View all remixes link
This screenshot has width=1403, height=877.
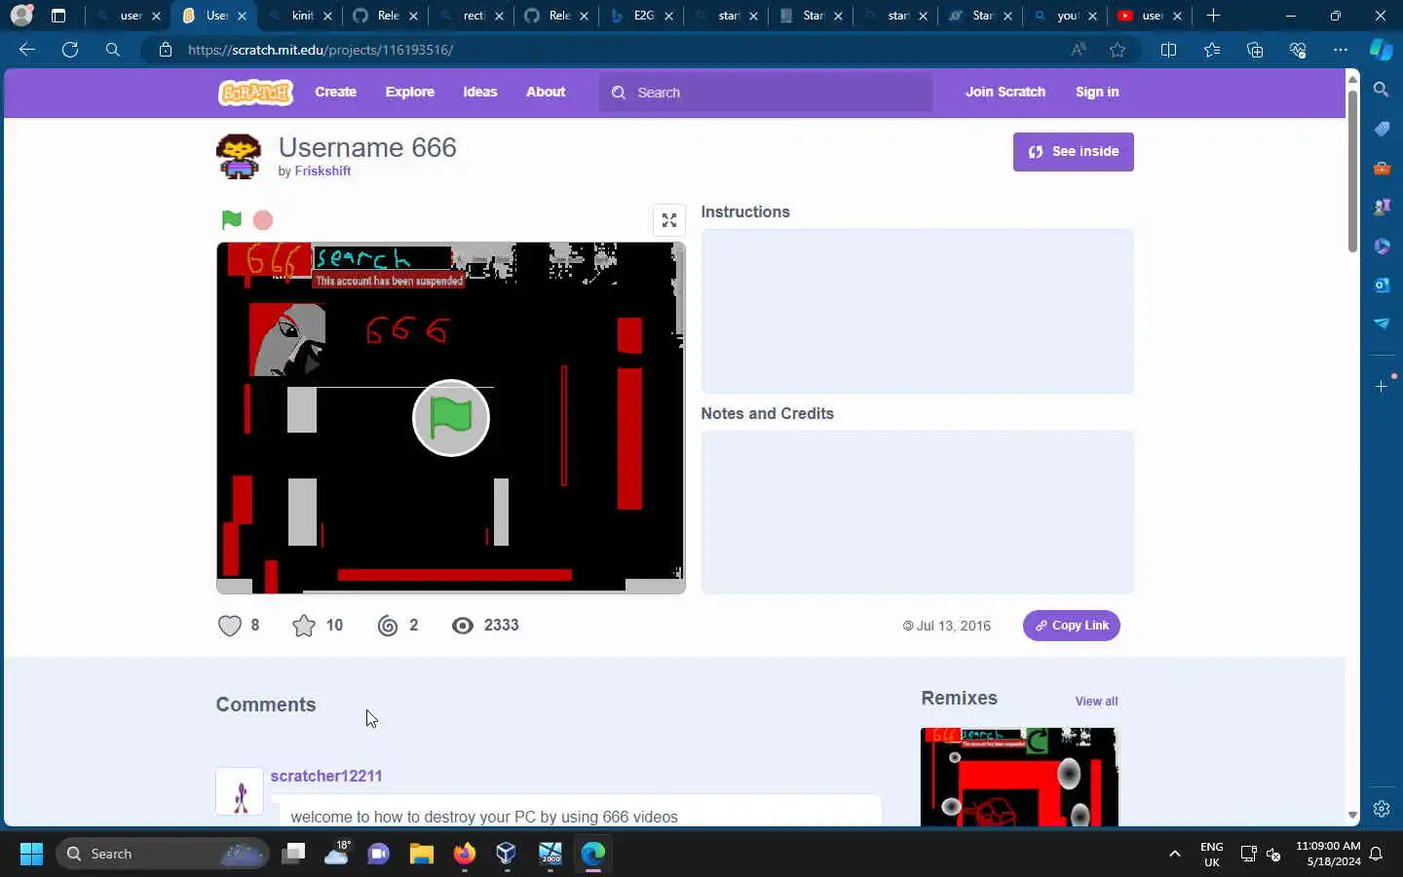pyautogui.click(x=1096, y=702)
